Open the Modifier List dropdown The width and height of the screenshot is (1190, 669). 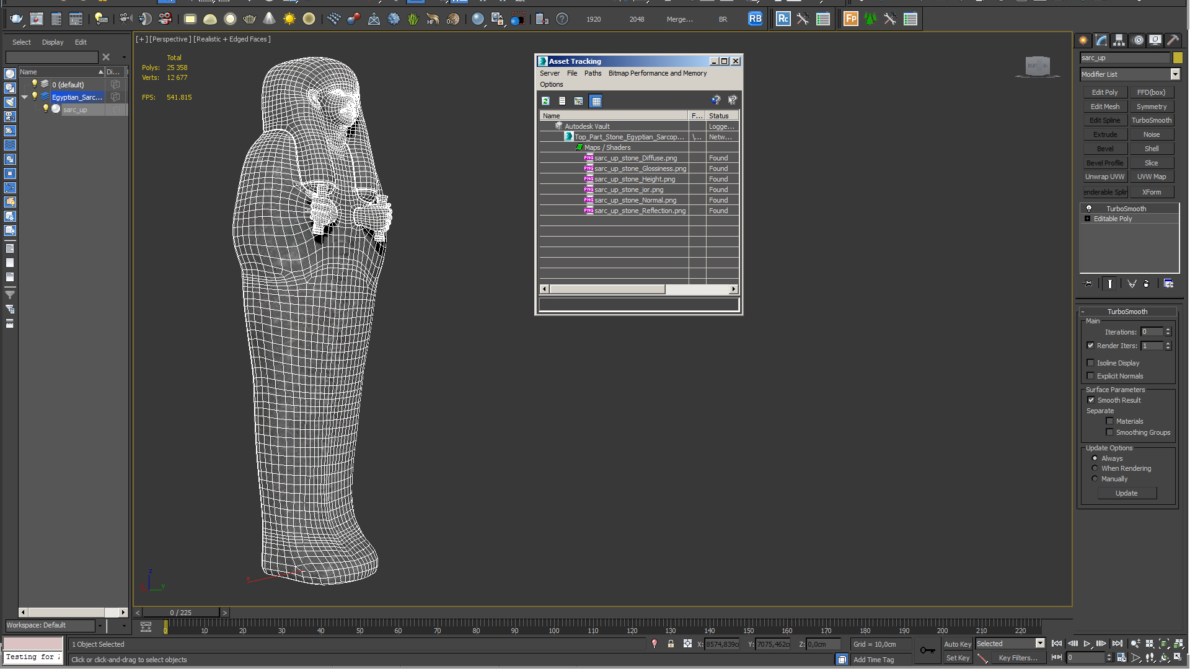(x=1175, y=74)
